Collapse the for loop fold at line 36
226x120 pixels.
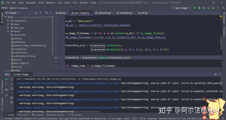pos(64,66)
